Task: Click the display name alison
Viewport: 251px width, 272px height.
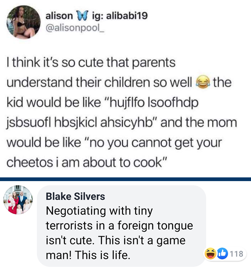Action: click(59, 16)
